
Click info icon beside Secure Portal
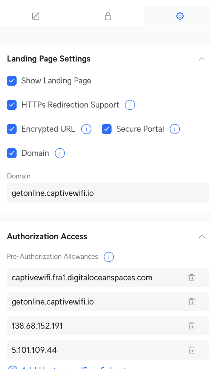pos(175,129)
